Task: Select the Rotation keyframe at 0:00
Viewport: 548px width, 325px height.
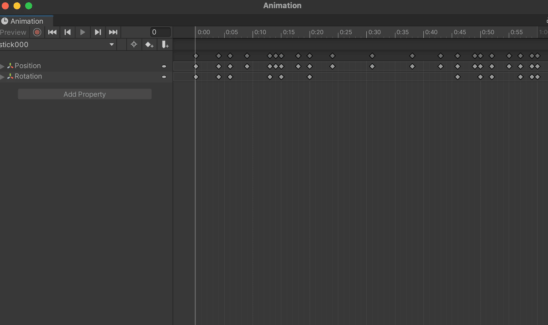Action: (x=196, y=77)
